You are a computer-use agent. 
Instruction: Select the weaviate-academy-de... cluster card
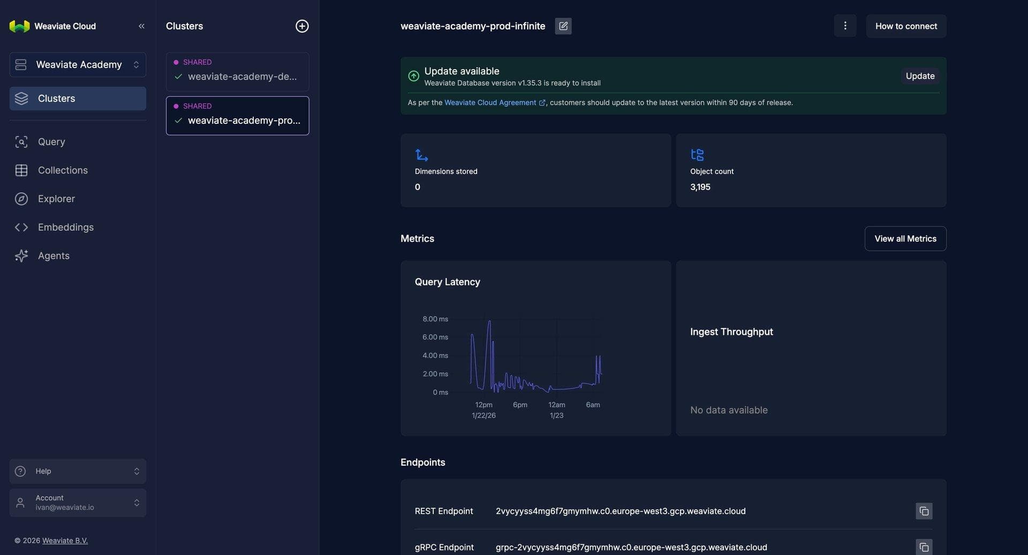click(x=237, y=72)
